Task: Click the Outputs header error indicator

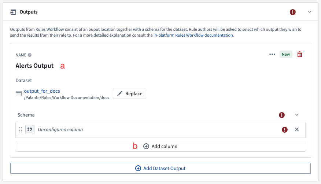Action: tap(292, 12)
